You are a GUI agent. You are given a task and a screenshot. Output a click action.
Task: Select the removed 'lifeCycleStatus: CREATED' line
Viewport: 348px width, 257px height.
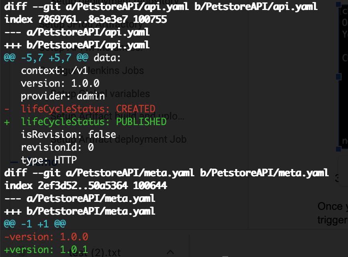click(x=80, y=109)
